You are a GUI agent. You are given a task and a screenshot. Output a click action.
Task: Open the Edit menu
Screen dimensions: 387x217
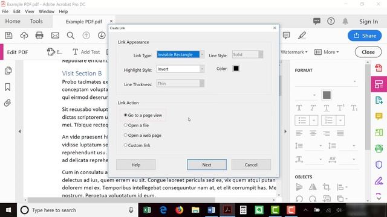click(x=16, y=11)
